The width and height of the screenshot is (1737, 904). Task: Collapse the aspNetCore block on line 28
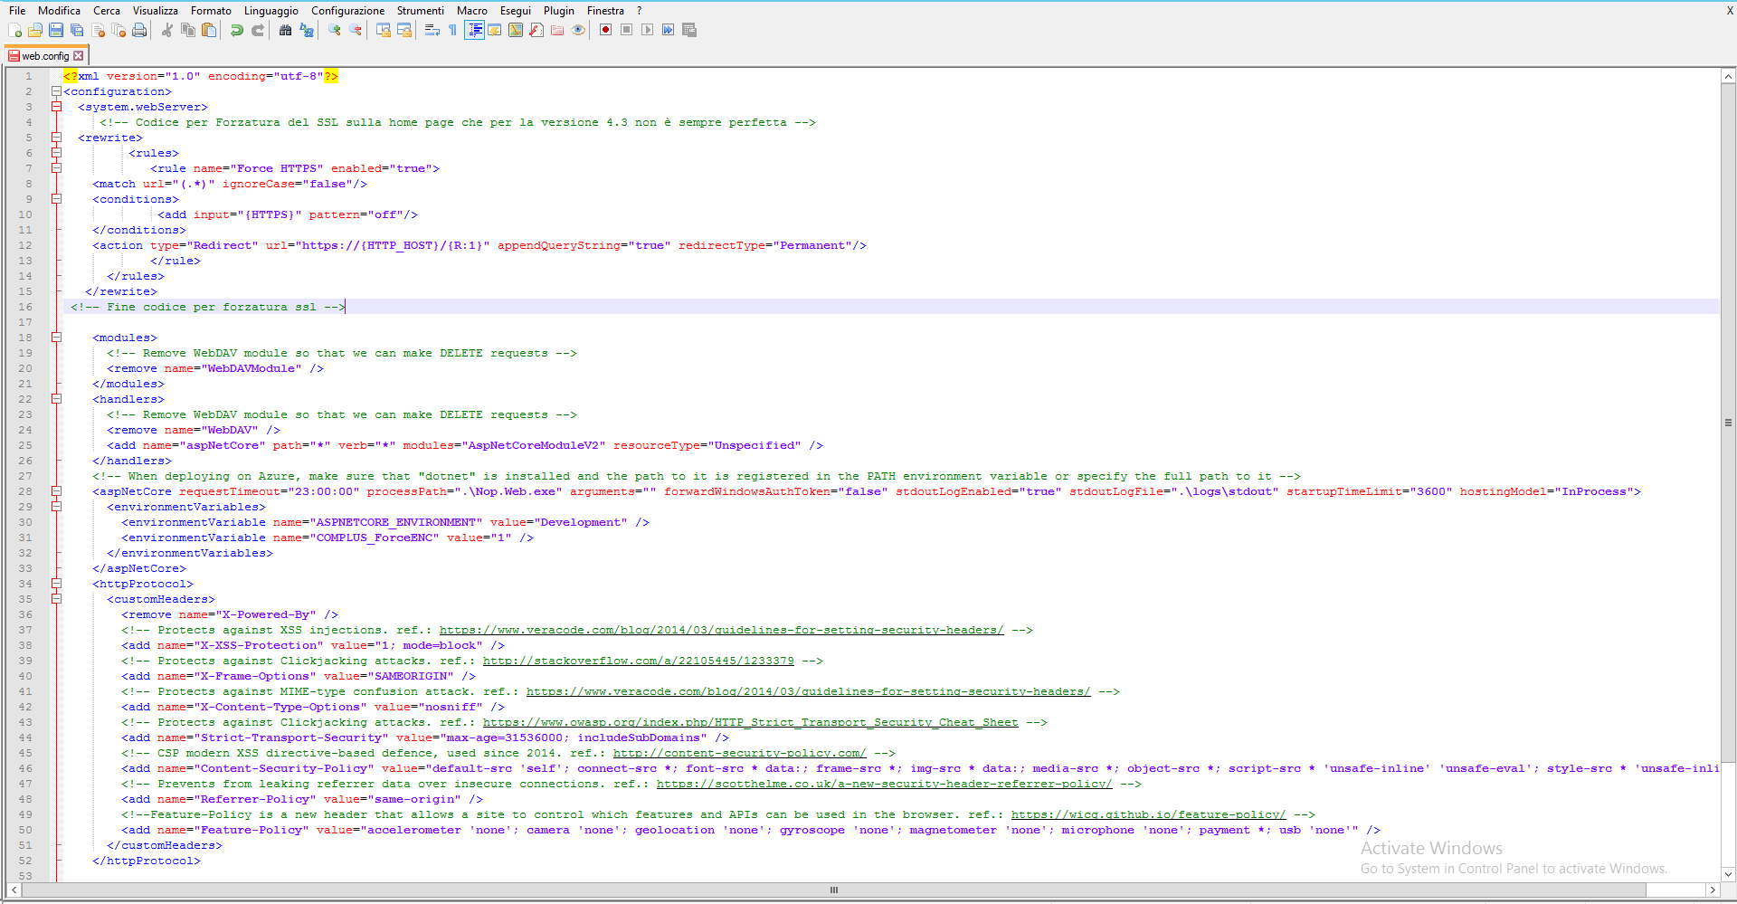point(56,491)
